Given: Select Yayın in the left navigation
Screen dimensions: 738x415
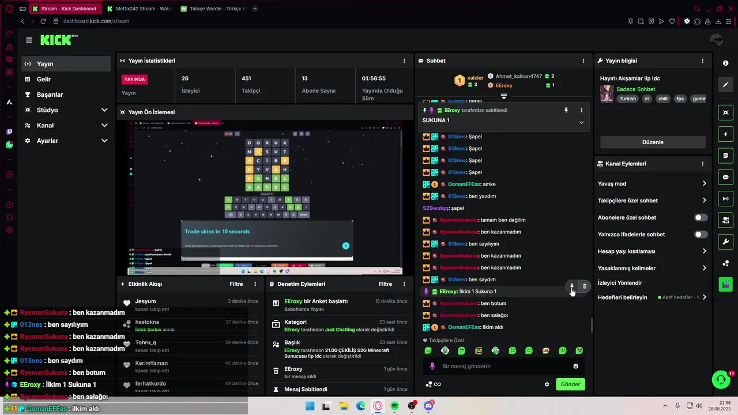Looking at the screenshot, I should (x=66, y=64).
